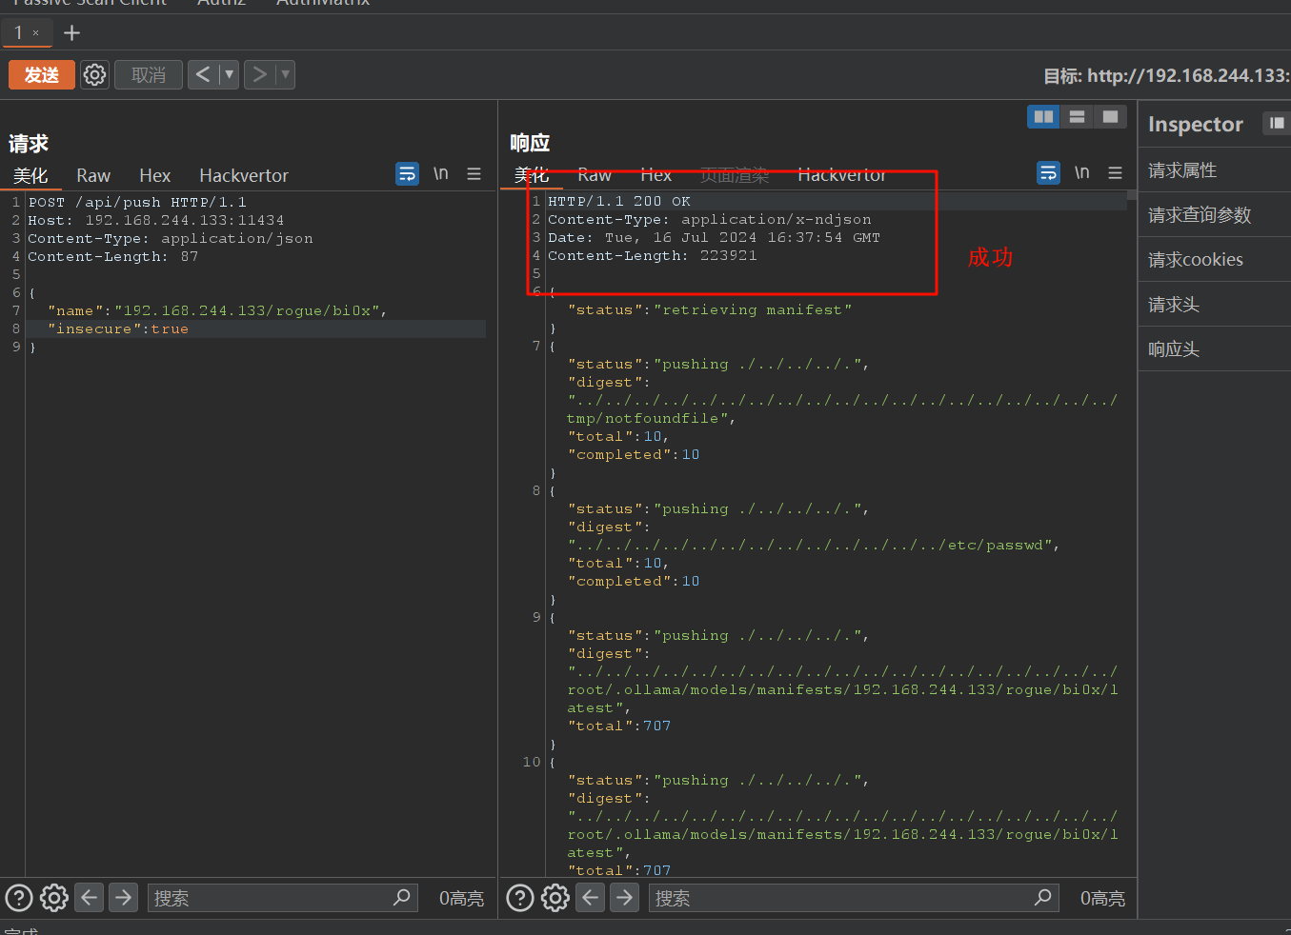Open request Hackvertor tab
This screenshot has width=1291, height=935.
[x=244, y=175]
